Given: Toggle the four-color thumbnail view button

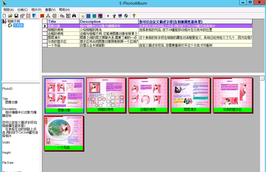Looking at the screenshot, I should [x=100, y=16].
